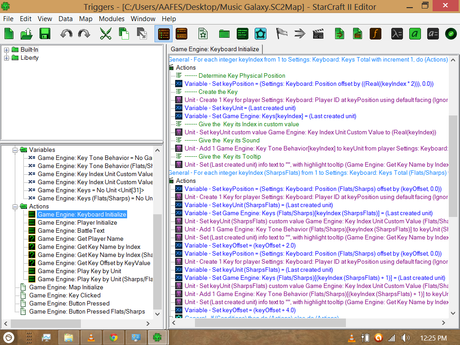Image resolution: width=460 pixels, height=345 pixels.
Task: Click the document with clapperboard icon
Action: (x=357, y=34)
